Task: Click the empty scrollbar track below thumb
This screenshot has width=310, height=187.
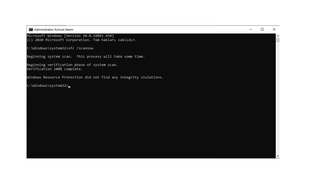Action: click(278, 98)
